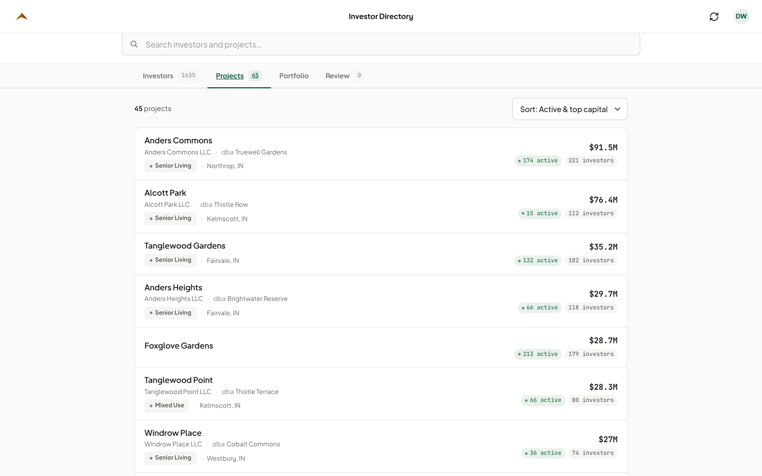
Task: Click the 221 investors badge
Action: [591, 161]
